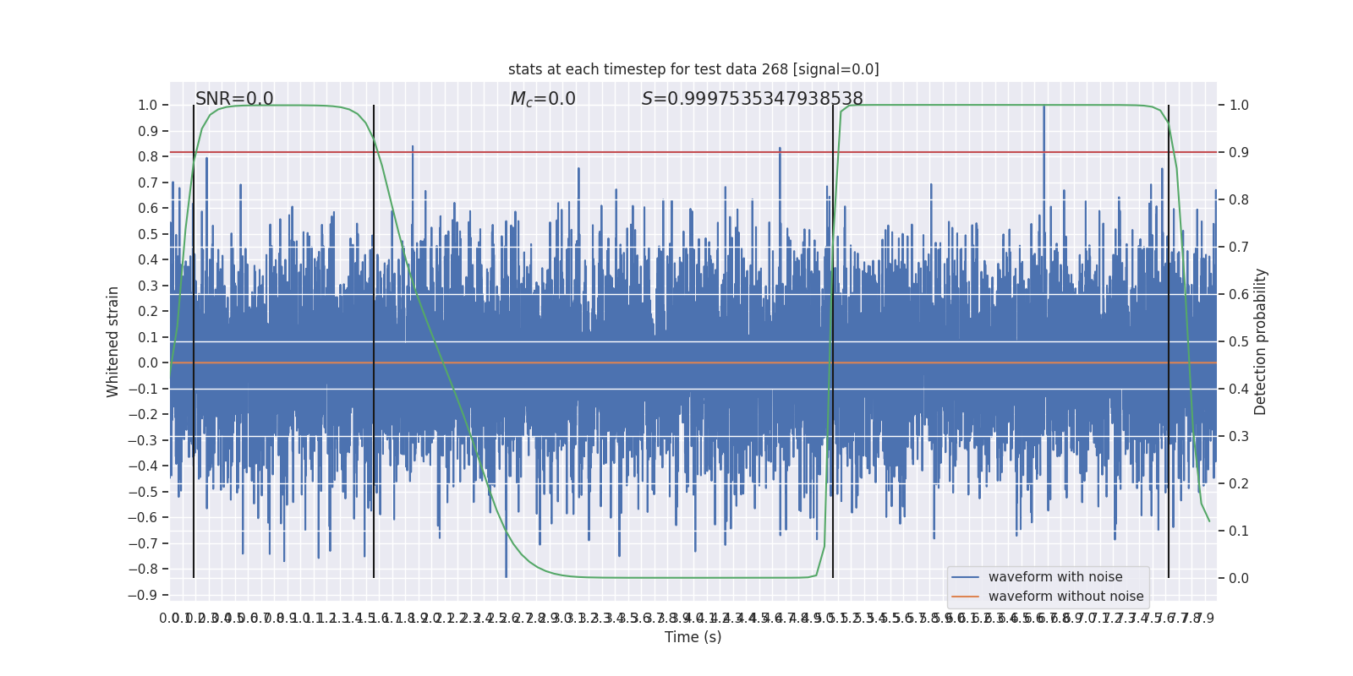Screen dimensions: 1353x676
Task: Click the black vertical marker near 5.0 seconds
Action: [x=833, y=341]
